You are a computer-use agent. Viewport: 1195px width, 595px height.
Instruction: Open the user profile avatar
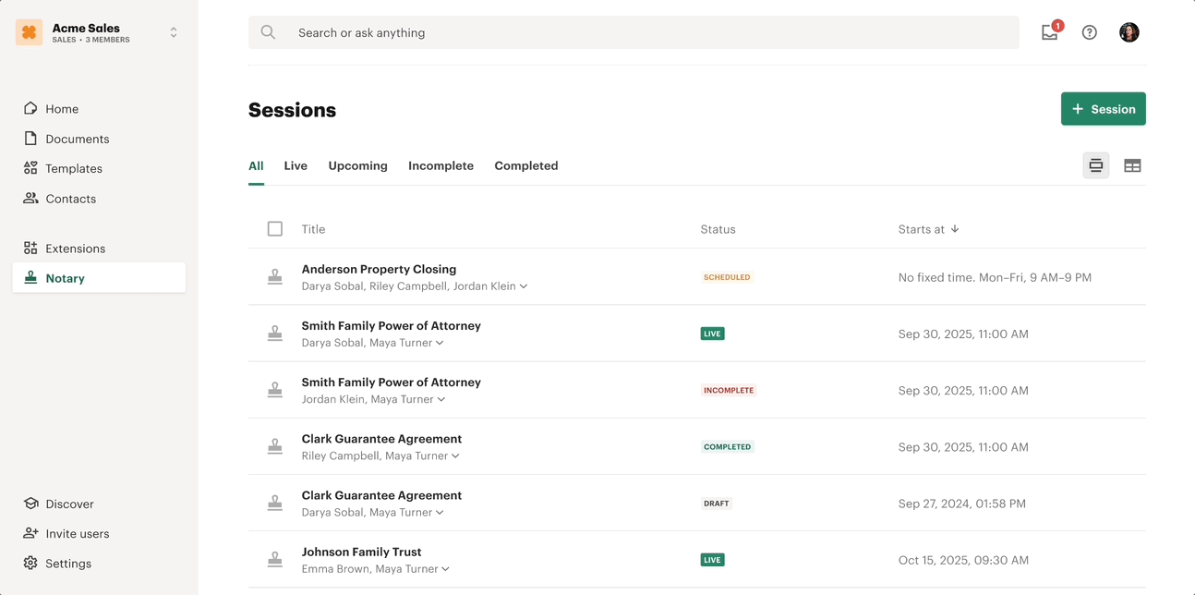click(1129, 32)
